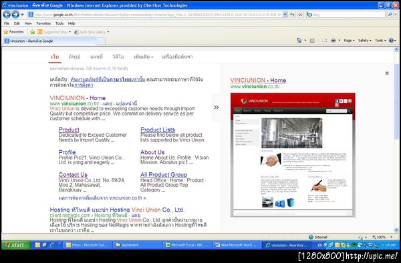Image resolution: width=401 pixels, height=263 pixels.
Task: Open Suggested Sites on favorites bar
Action: click(x=54, y=32)
